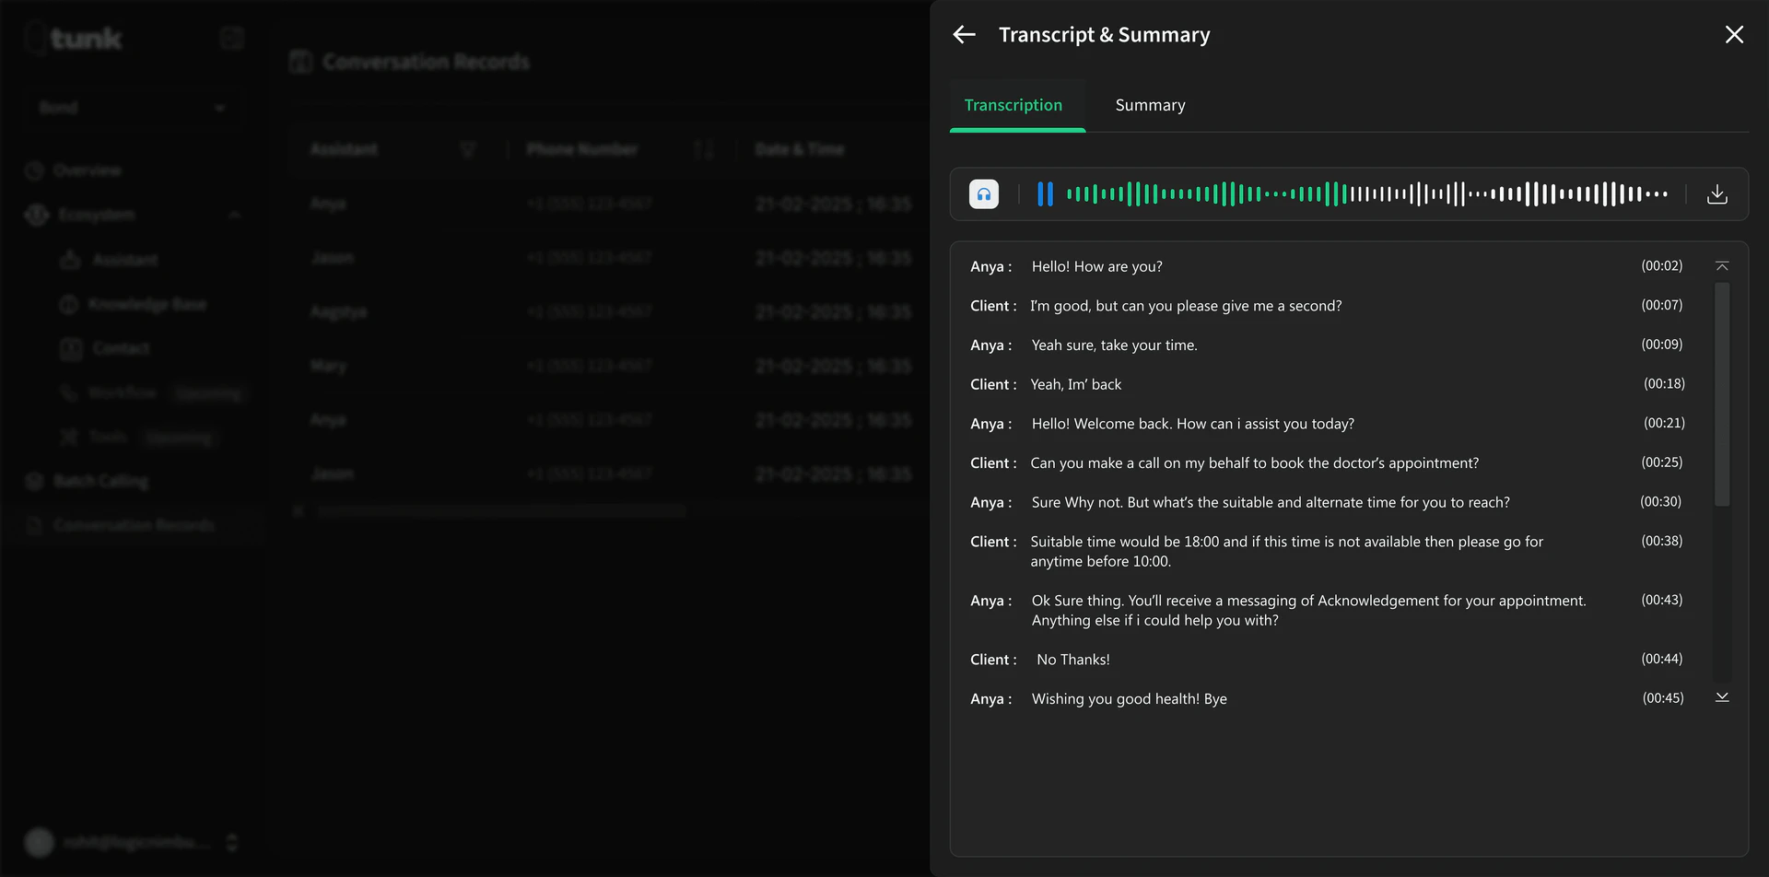Open the Knowledge Base section

click(x=147, y=304)
